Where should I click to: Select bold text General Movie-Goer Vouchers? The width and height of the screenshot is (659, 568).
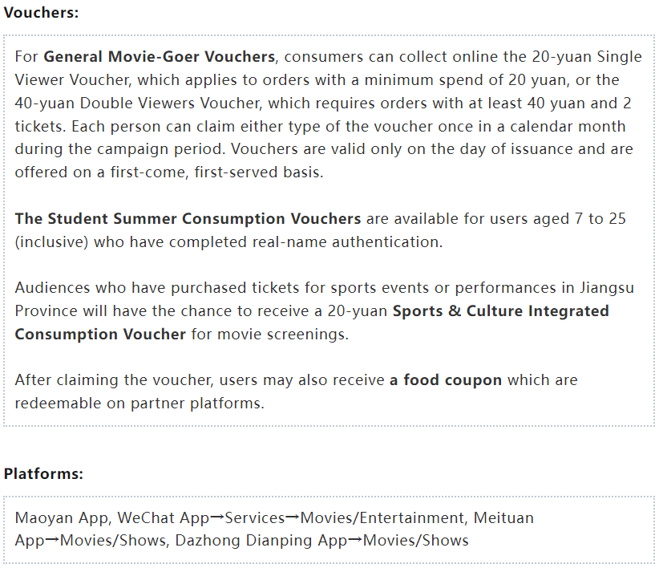[160, 57]
